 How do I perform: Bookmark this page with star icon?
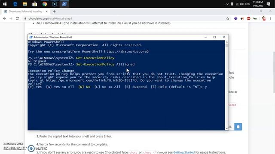coord(228,18)
